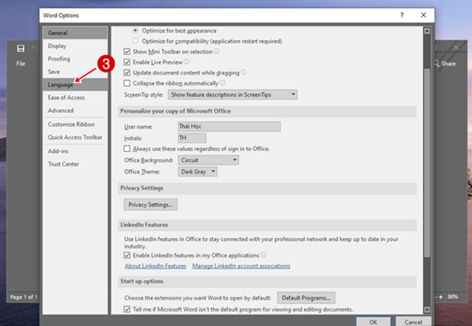Open Manage LinkedIn account associations link

(x=241, y=266)
